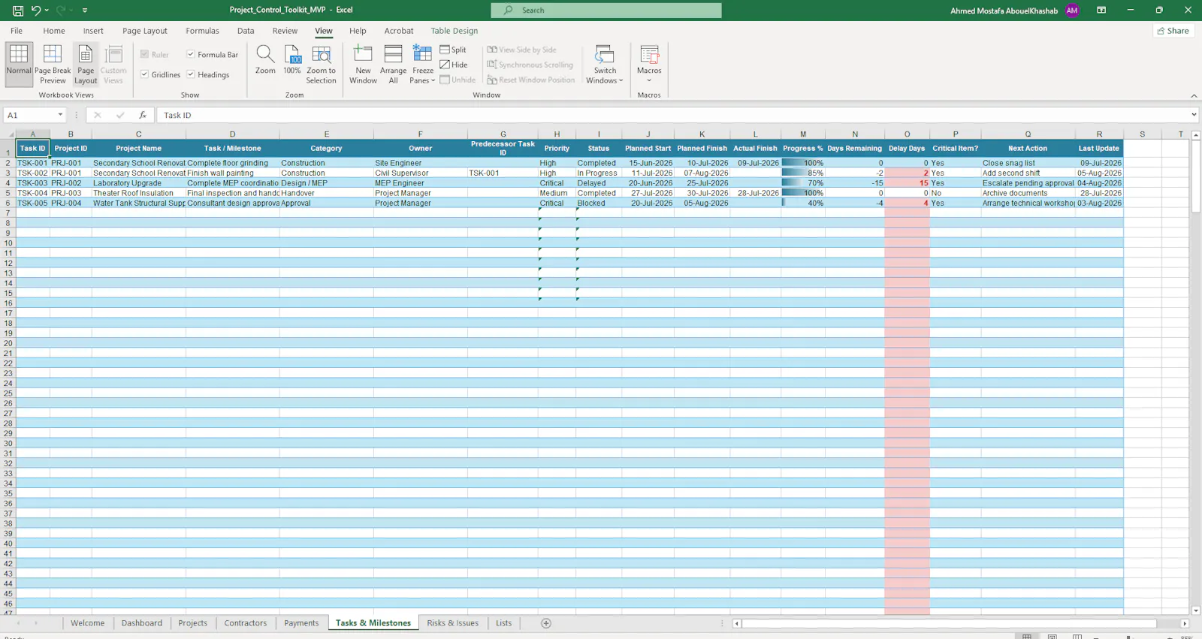The width and height of the screenshot is (1202, 639).
Task: Click horizontal scrollbar left arrow
Action: [737, 623]
